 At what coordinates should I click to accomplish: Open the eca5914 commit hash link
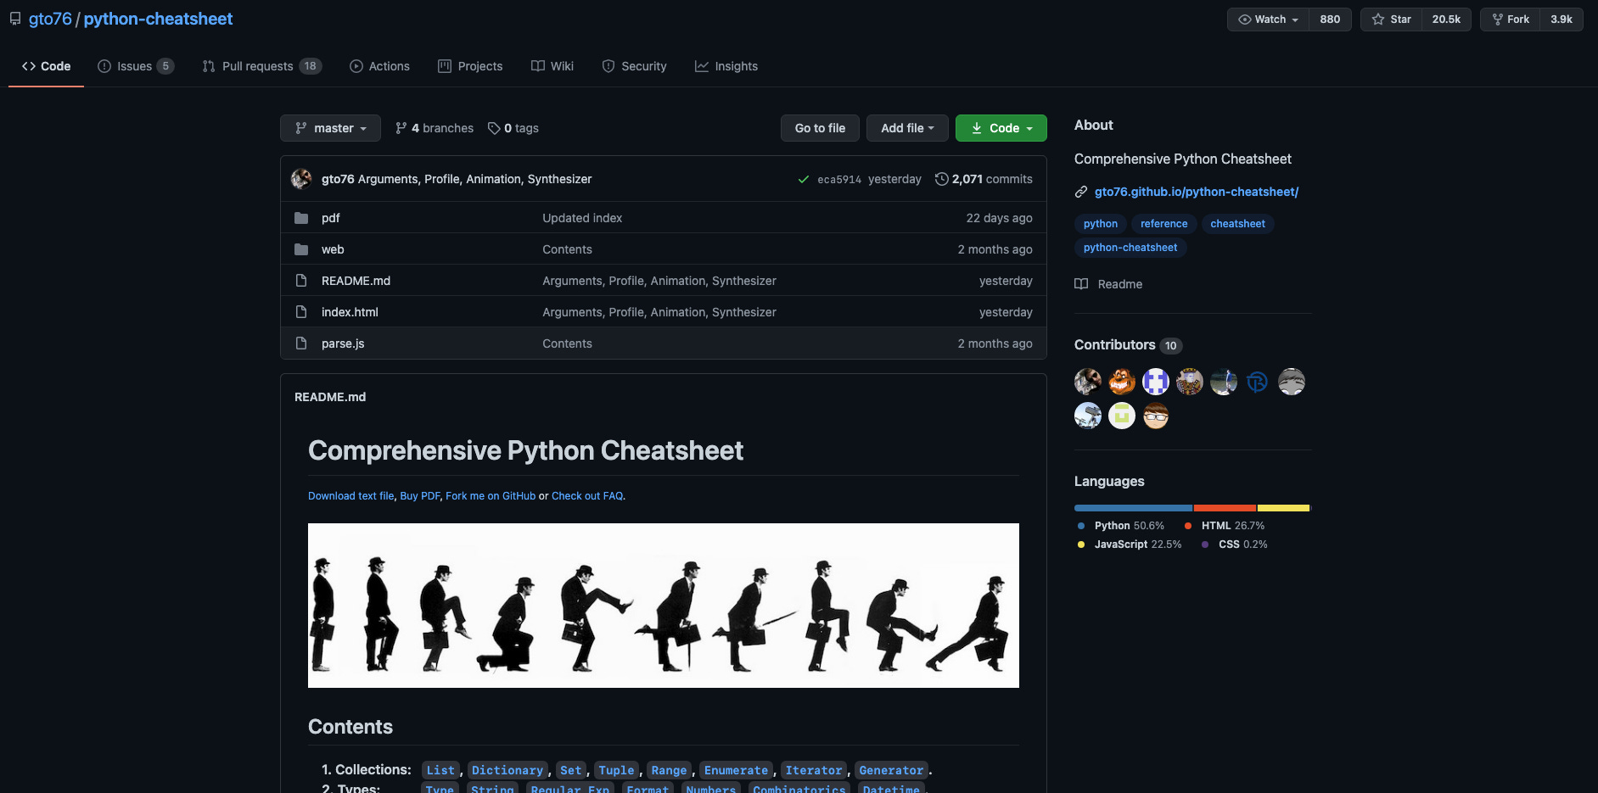click(839, 179)
